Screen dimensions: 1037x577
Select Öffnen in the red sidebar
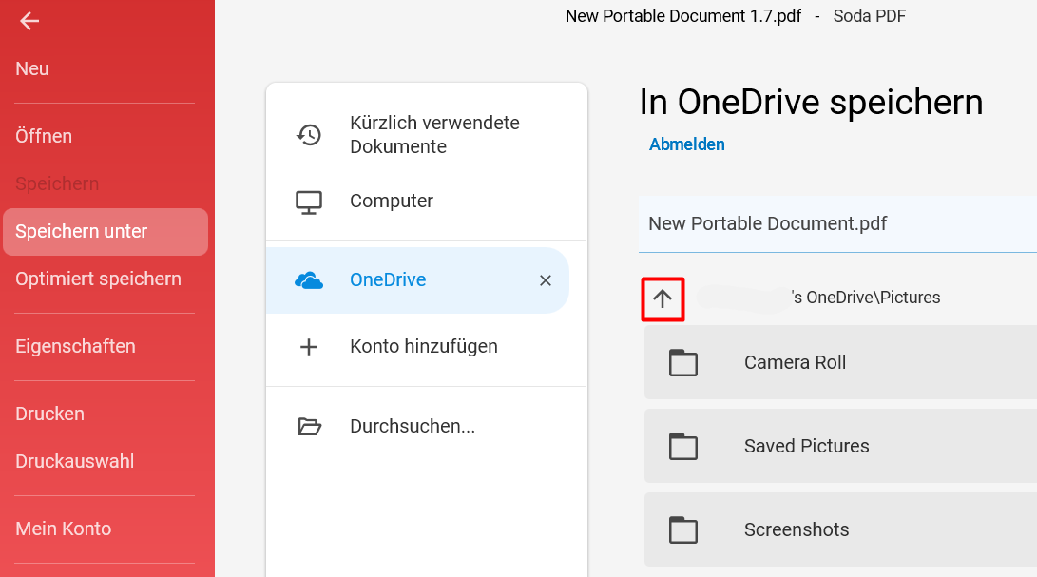[x=44, y=136]
